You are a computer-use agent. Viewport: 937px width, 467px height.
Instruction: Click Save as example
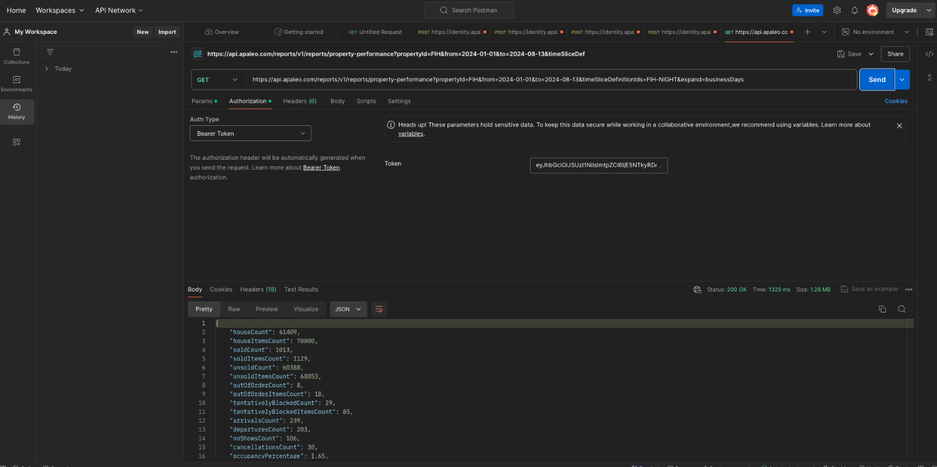[x=869, y=289]
